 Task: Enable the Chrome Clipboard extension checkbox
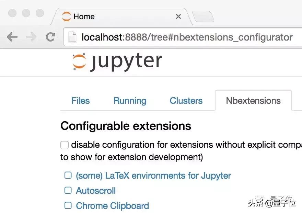click(x=68, y=205)
